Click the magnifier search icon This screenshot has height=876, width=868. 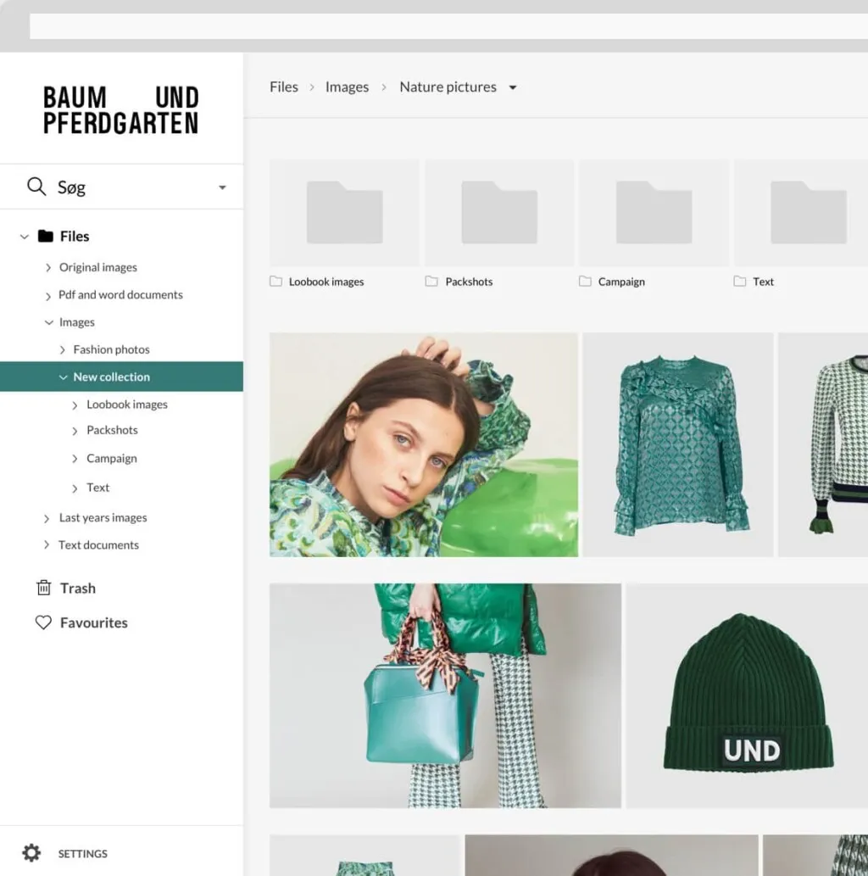tap(36, 187)
